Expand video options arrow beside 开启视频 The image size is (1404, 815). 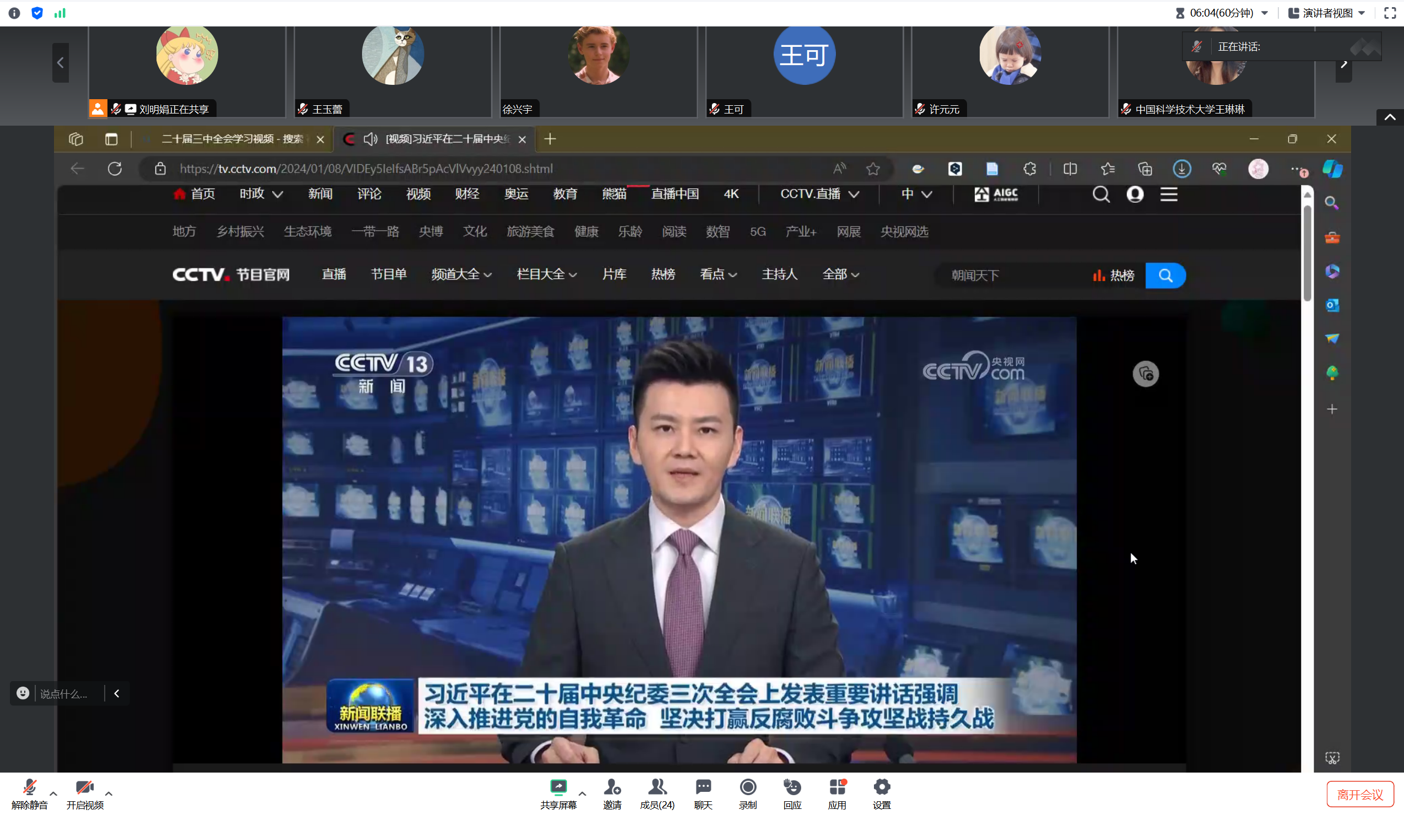(x=109, y=794)
